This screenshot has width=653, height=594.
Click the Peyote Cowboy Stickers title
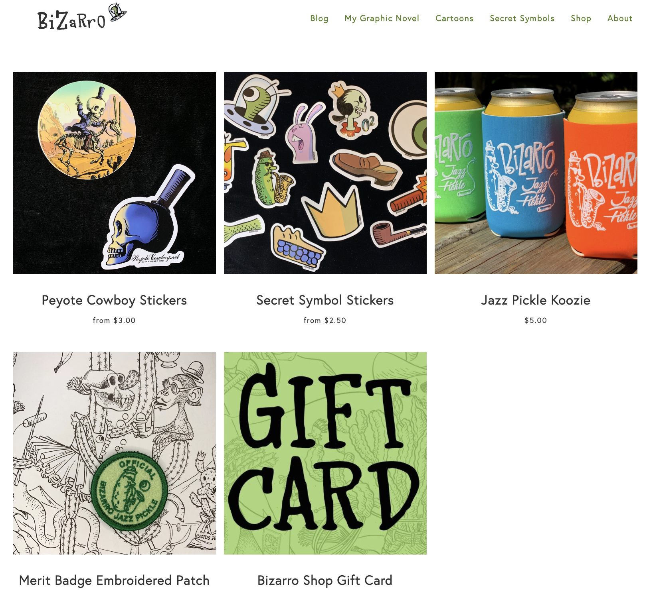114,300
